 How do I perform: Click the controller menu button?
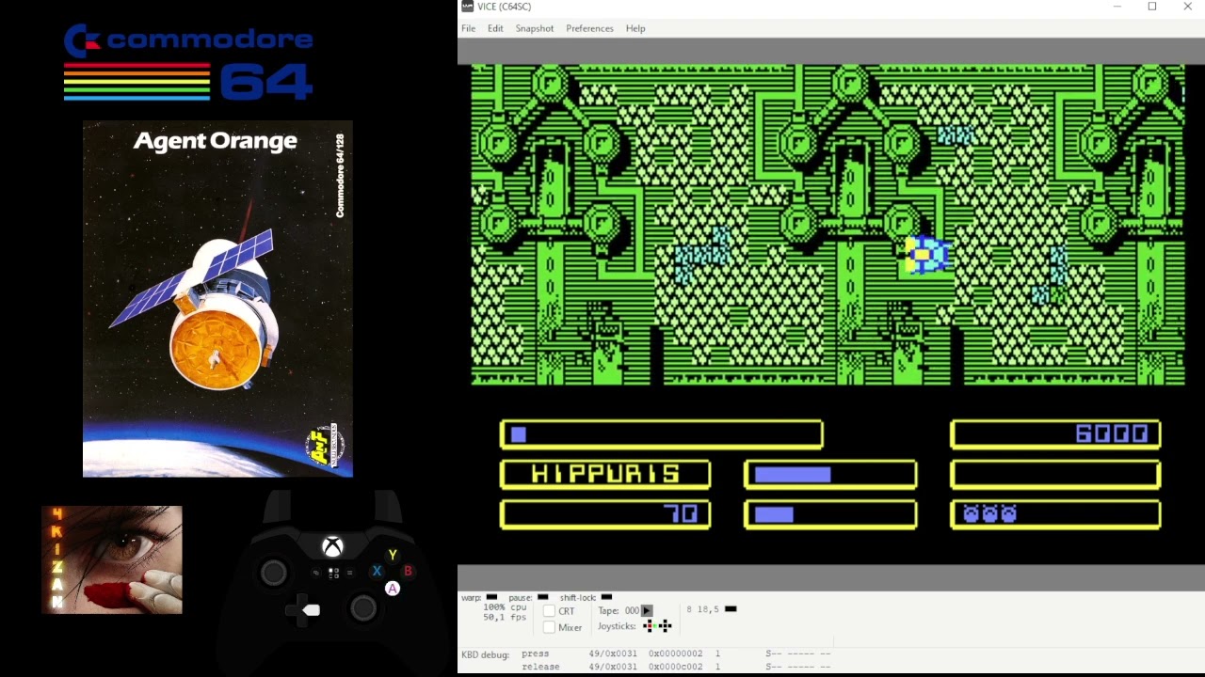click(x=349, y=572)
